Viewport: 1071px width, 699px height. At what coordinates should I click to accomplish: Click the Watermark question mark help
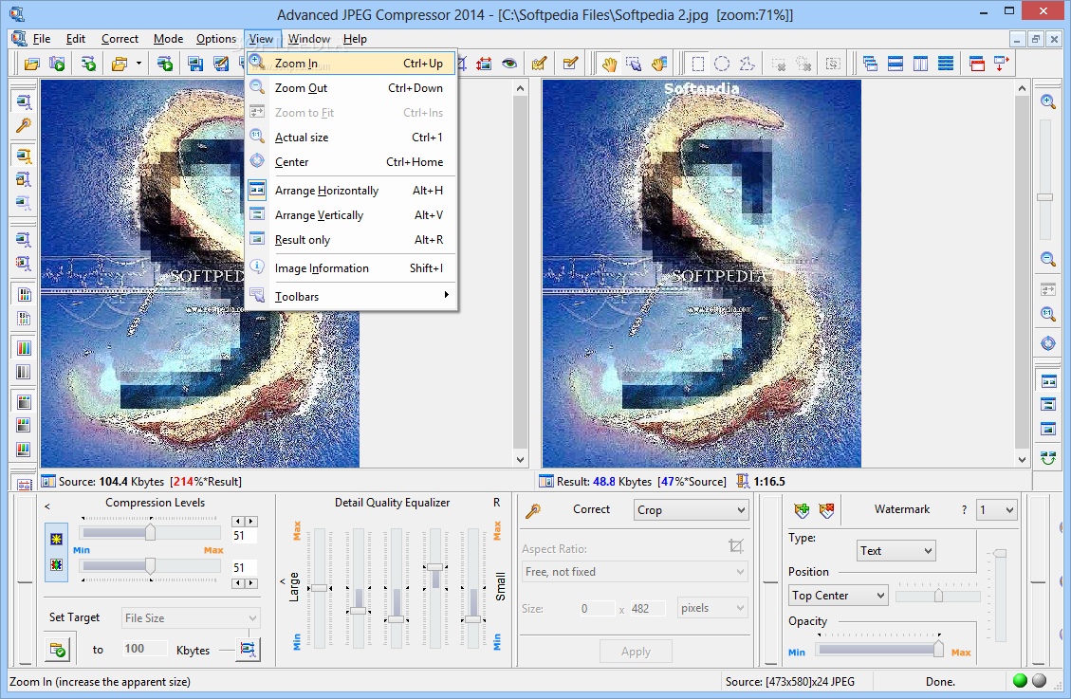[964, 510]
